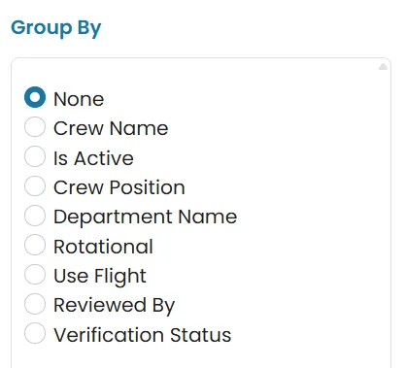The height and width of the screenshot is (368, 406).
Task: Click the 'Crew Name' label text
Action: click(111, 128)
